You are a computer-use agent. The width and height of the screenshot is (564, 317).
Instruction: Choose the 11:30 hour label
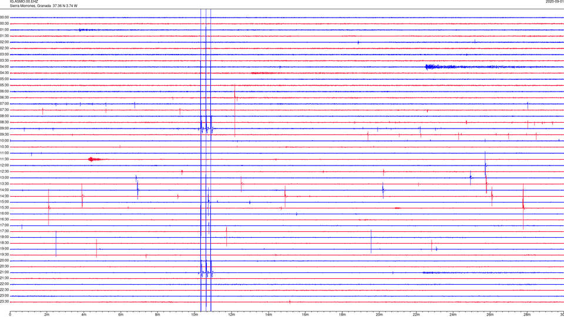click(x=4, y=159)
